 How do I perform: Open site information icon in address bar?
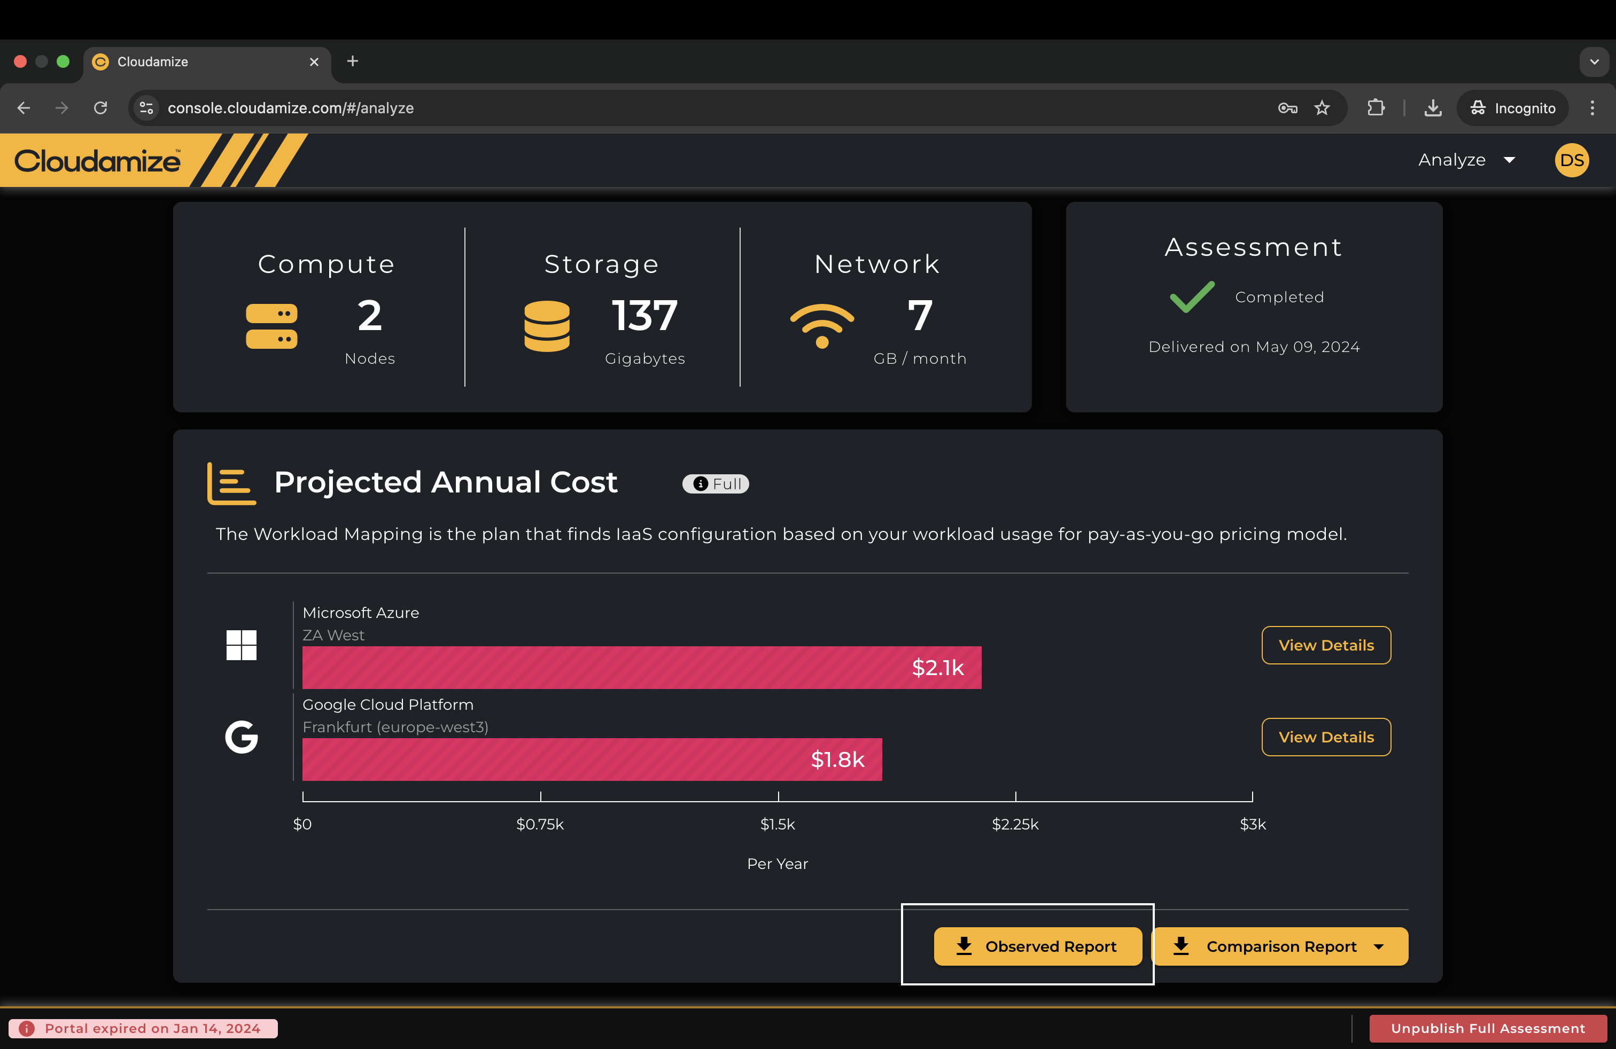click(x=146, y=108)
